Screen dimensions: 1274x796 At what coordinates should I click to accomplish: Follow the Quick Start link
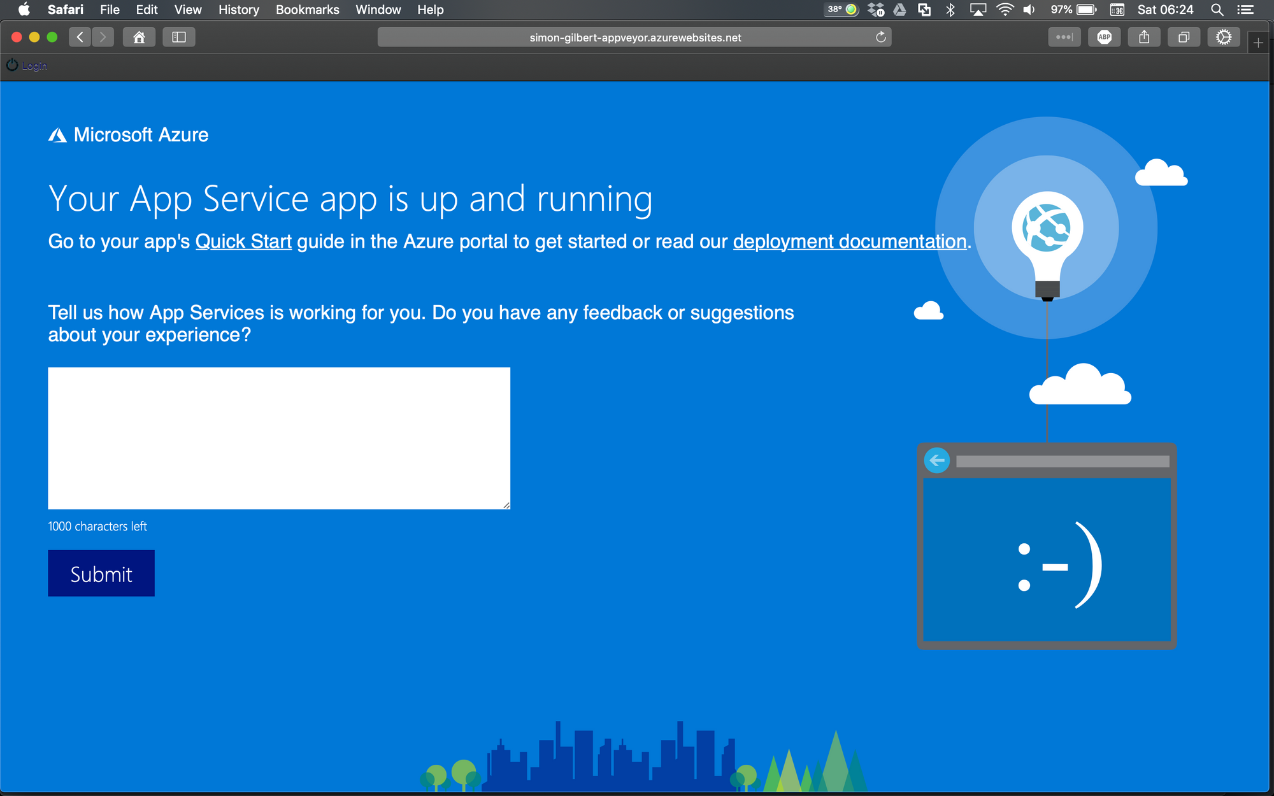tap(243, 241)
